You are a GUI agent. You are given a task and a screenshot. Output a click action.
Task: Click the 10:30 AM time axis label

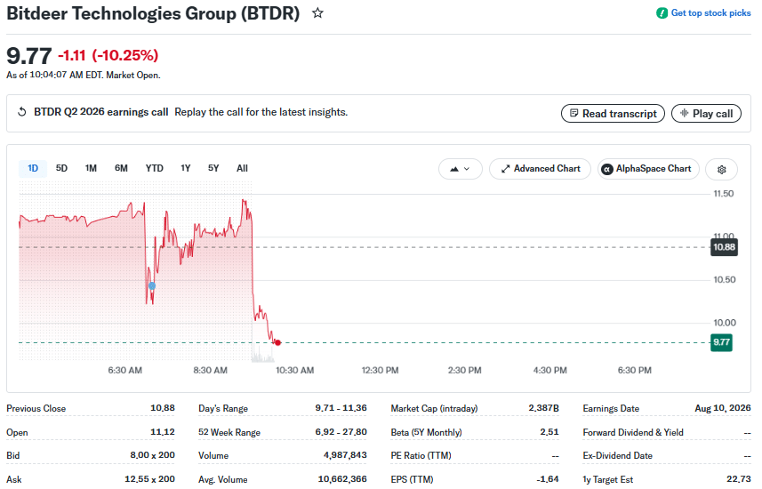[x=295, y=371]
